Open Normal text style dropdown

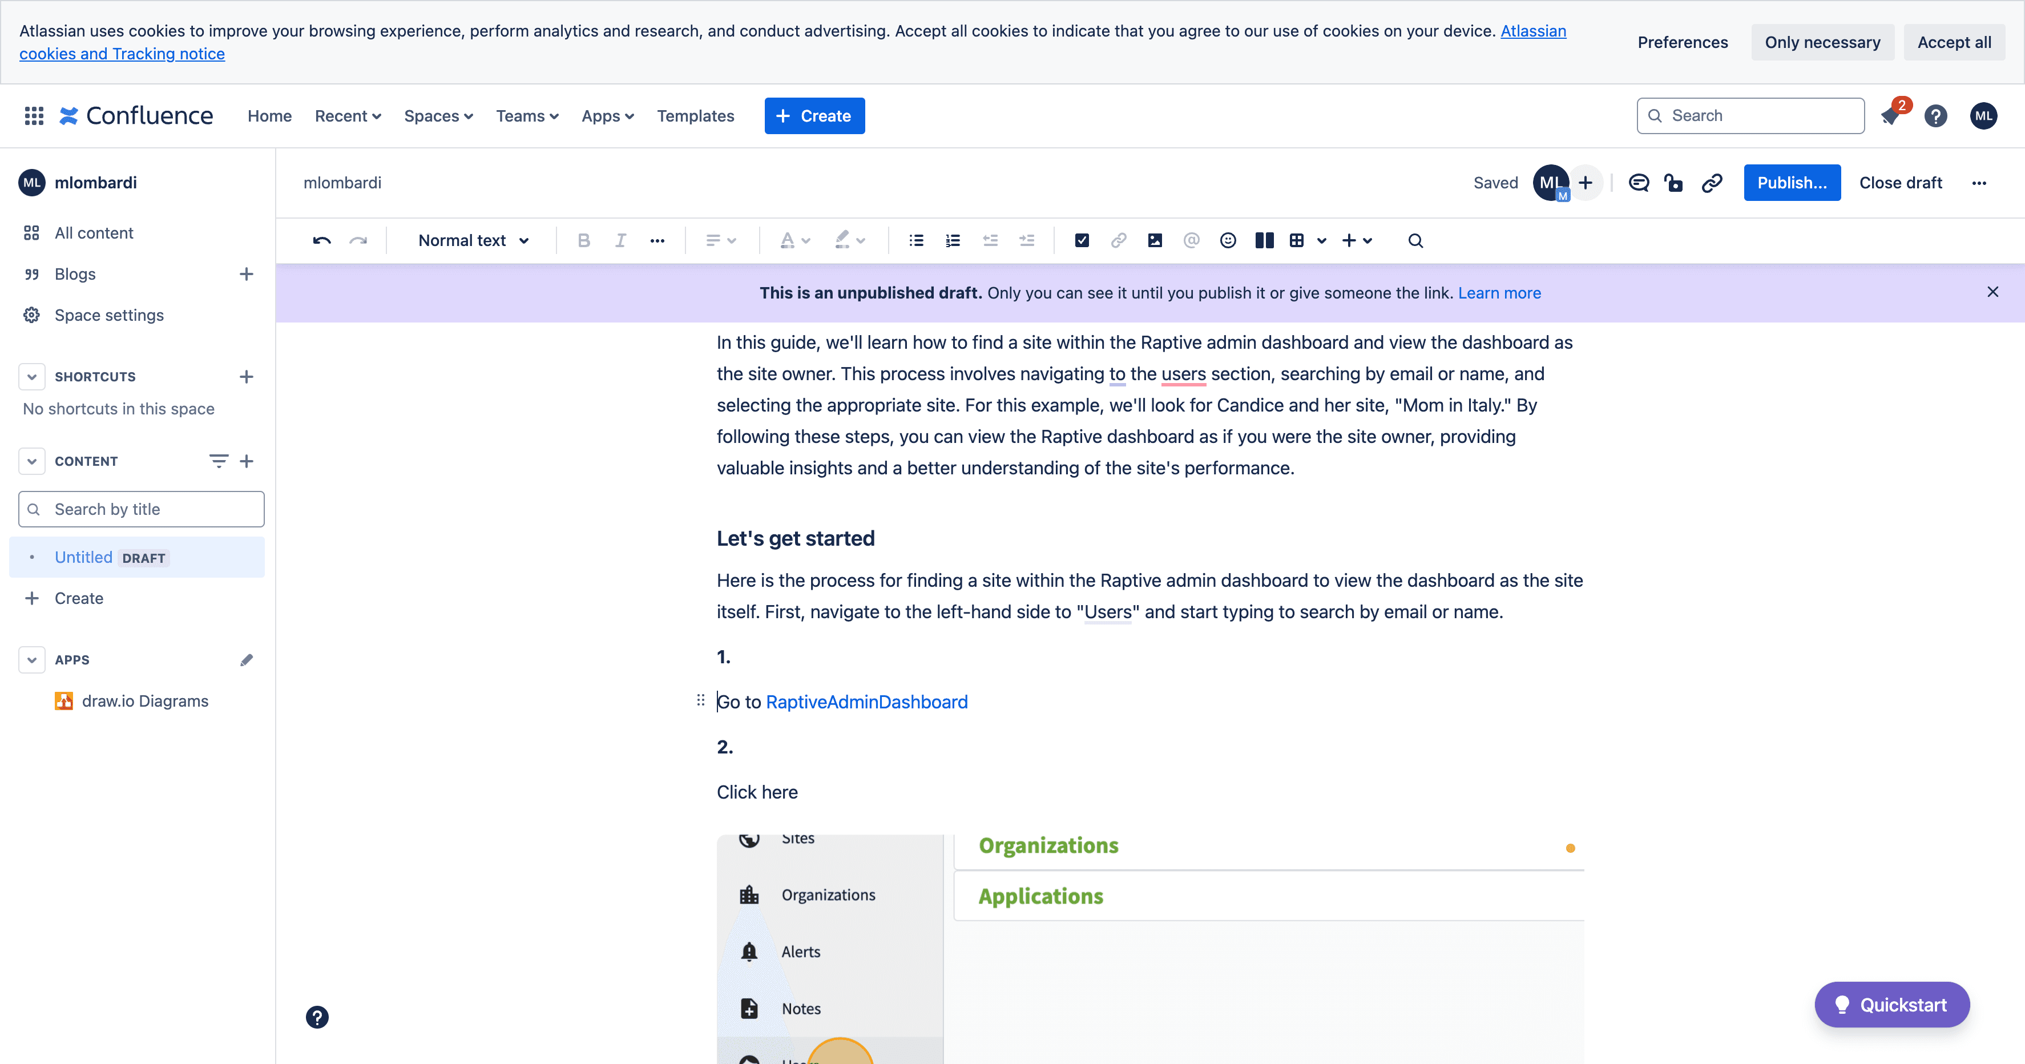(474, 241)
